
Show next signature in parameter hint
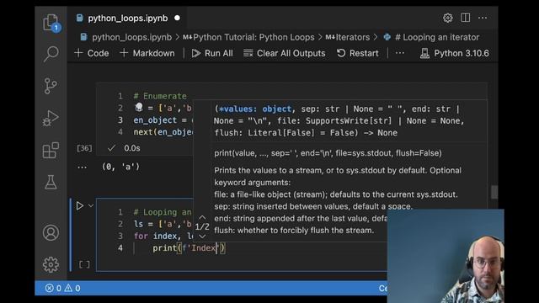202,237
